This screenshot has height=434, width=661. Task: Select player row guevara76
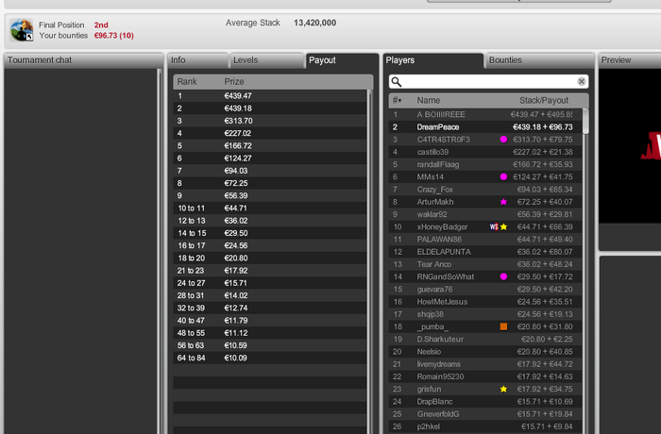click(485, 290)
